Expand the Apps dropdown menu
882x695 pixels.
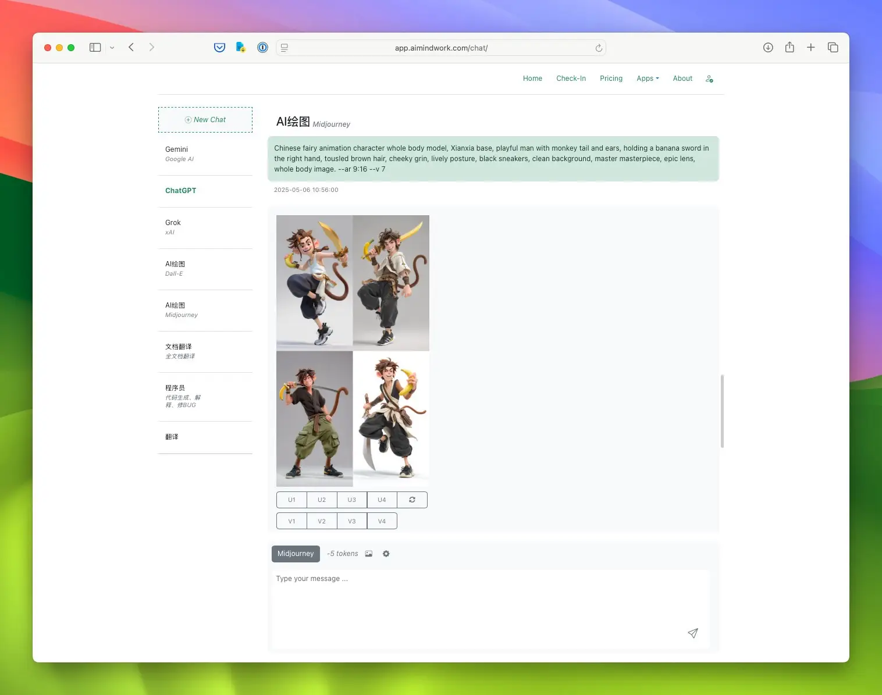click(648, 79)
